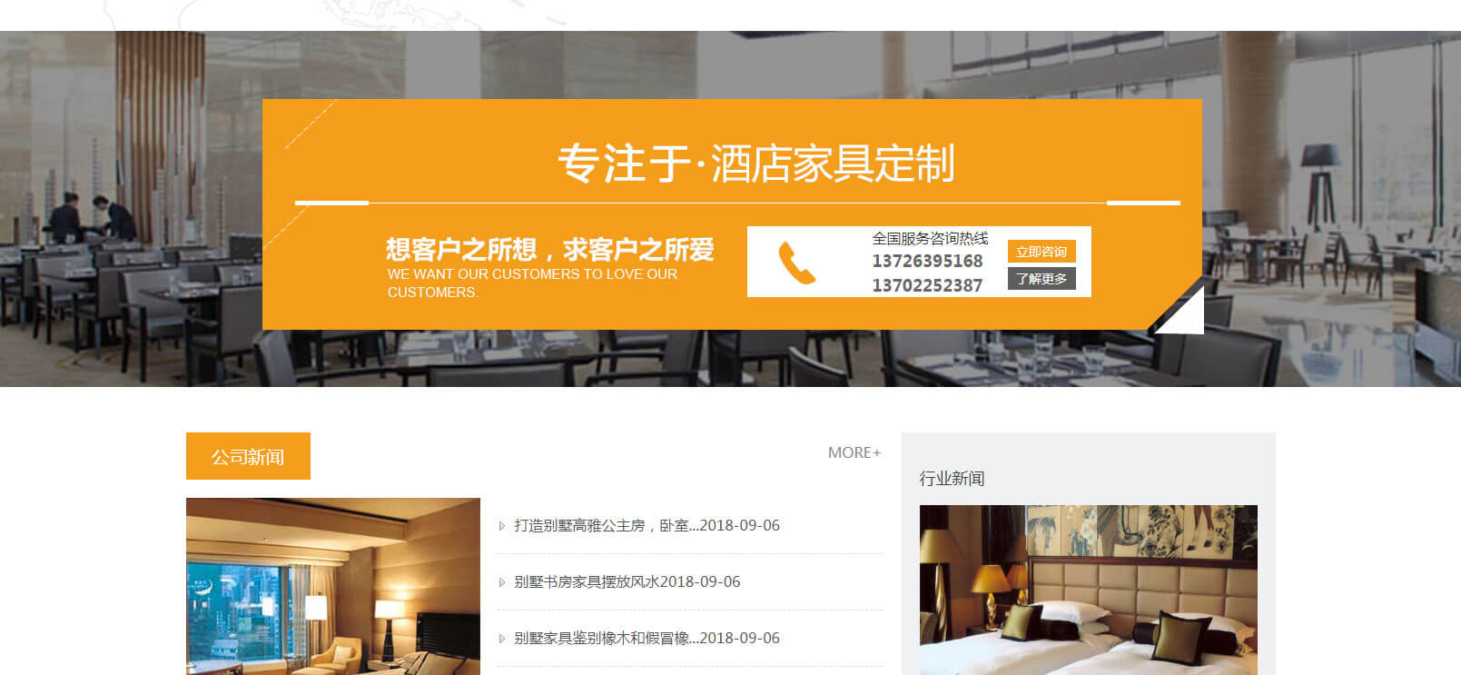Open the company news hotel room thumbnail
The image size is (1461, 675).
[x=333, y=586]
